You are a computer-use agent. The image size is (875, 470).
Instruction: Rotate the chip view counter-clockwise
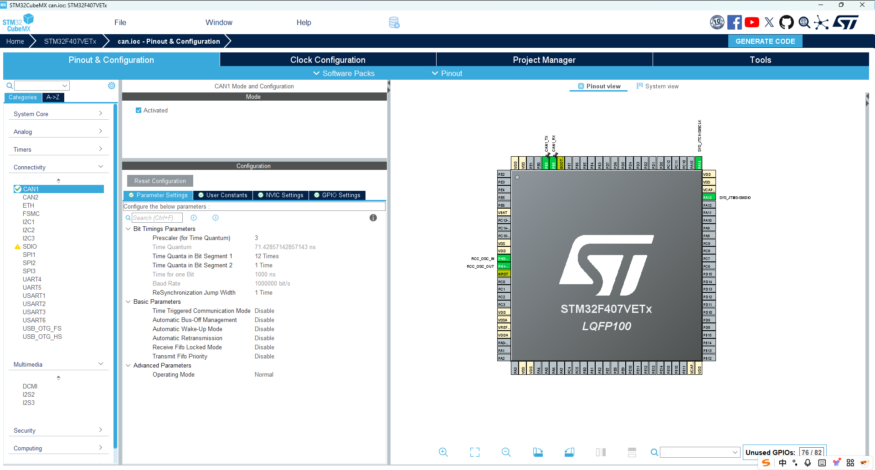(x=569, y=452)
